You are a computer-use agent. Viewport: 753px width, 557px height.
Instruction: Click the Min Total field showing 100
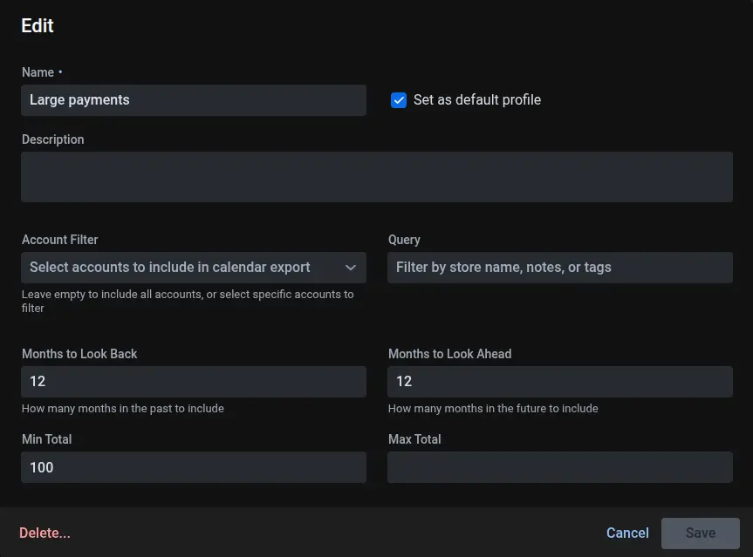coord(193,467)
